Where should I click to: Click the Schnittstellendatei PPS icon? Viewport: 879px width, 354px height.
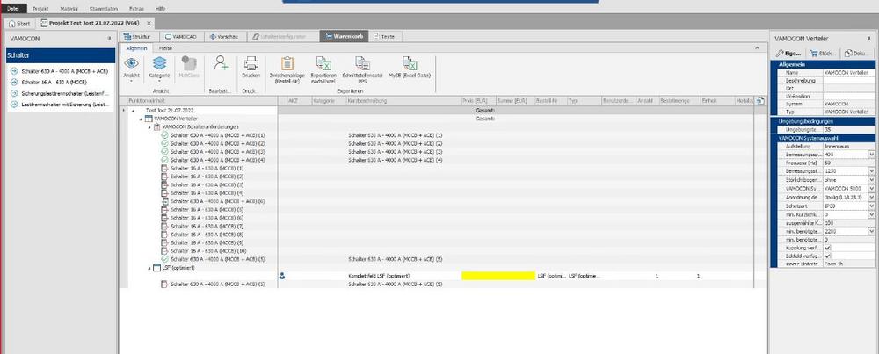(x=362, y=63)
